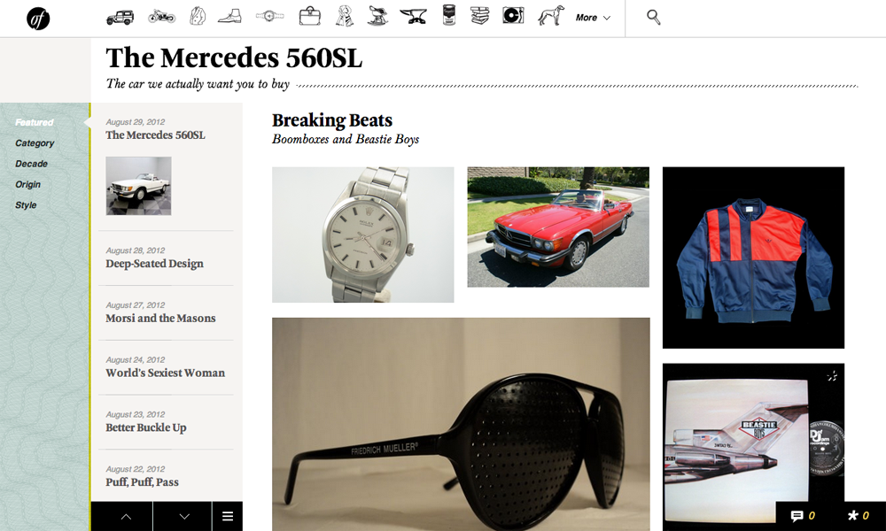Image resolution: width=886 pixels, height=531 pixels.
Task: Open the jacket clothing category icon
Action: [x=198, y=16]
